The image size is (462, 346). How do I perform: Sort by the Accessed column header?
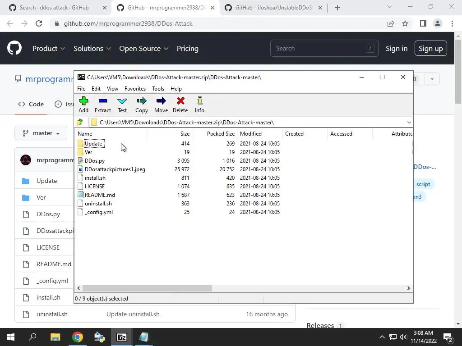(x=350, y=133)
